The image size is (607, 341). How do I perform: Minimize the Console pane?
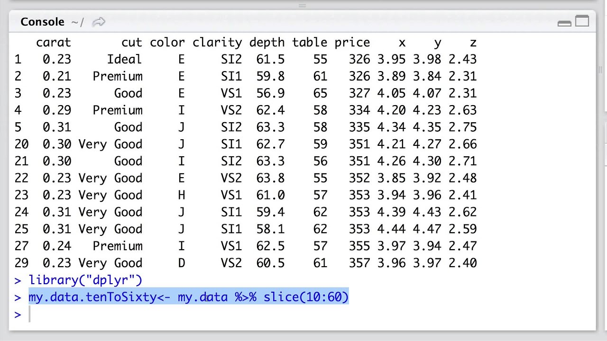tap(564, 23)
